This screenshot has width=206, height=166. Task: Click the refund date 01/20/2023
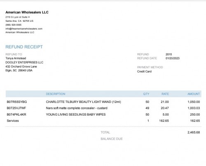173,58
